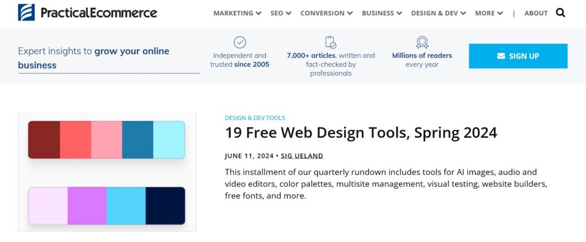Screen dimensions: 586x242
Task: Click the 'JUNE 11, 2024' date text
Action: [249, 156]
